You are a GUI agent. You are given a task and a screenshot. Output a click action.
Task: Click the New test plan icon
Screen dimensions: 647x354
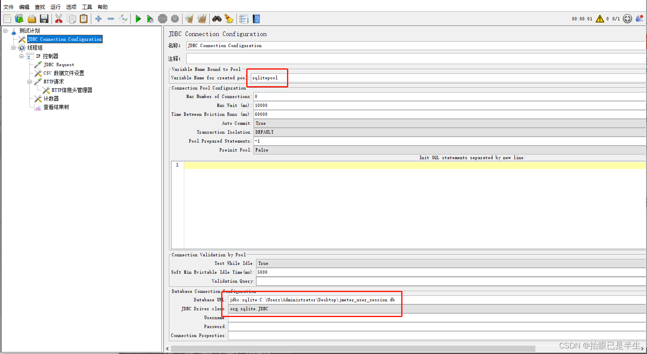(7, 19)
